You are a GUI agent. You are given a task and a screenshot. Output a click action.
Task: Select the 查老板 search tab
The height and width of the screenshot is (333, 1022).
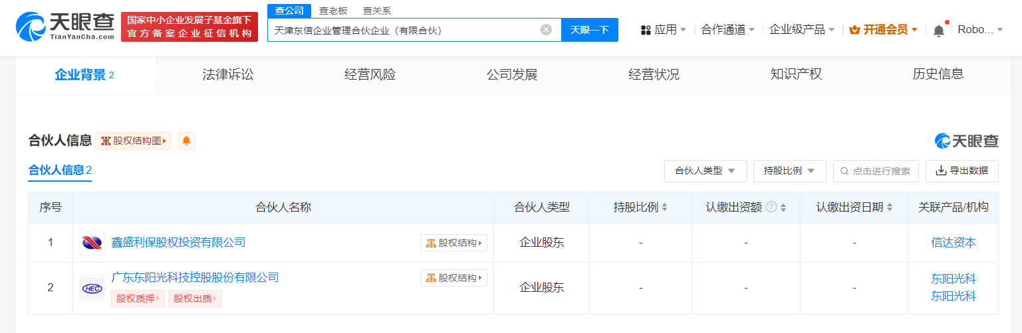[x=333, y=11]
